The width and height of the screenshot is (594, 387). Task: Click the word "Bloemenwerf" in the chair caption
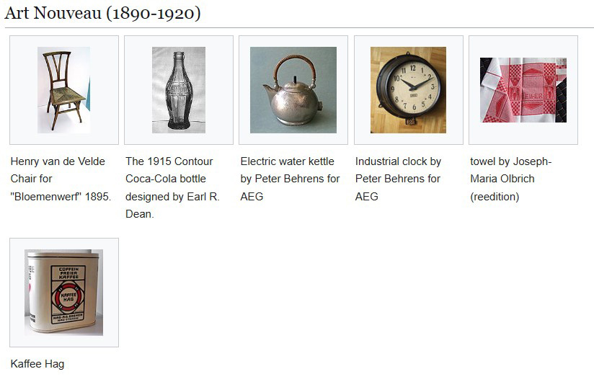coord(45,197)
